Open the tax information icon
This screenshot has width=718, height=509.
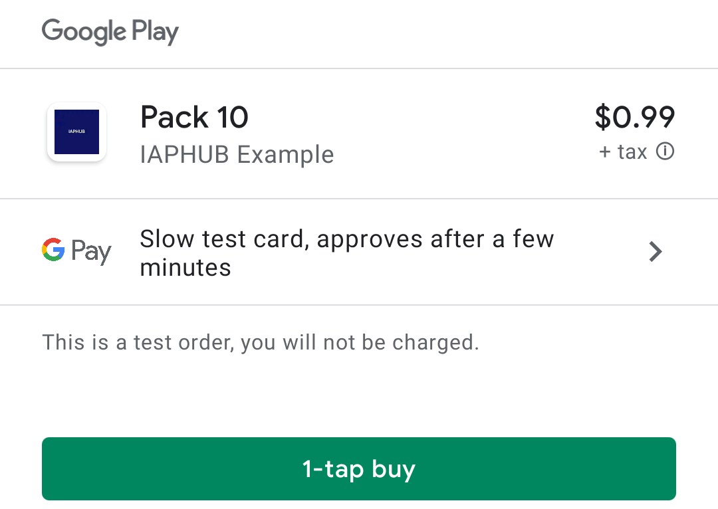(x=665, y=152)
